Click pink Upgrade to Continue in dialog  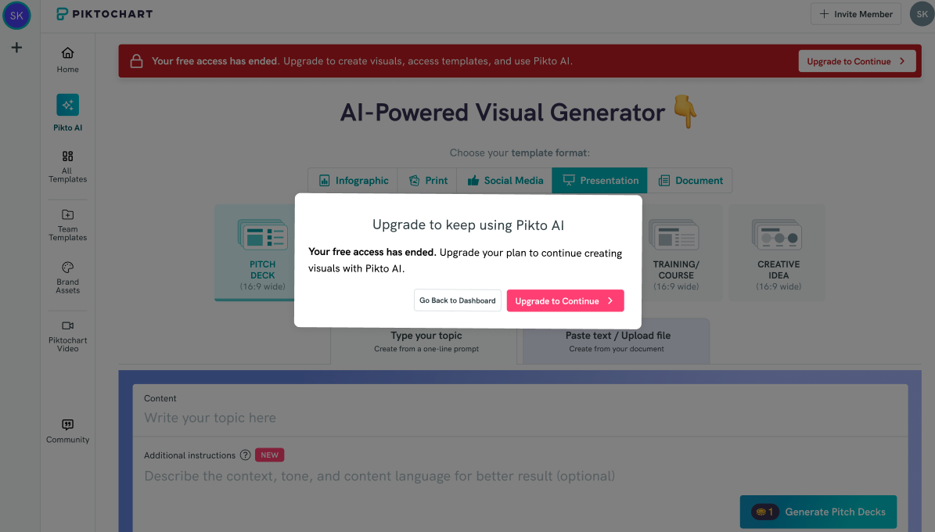pos(565,300)
